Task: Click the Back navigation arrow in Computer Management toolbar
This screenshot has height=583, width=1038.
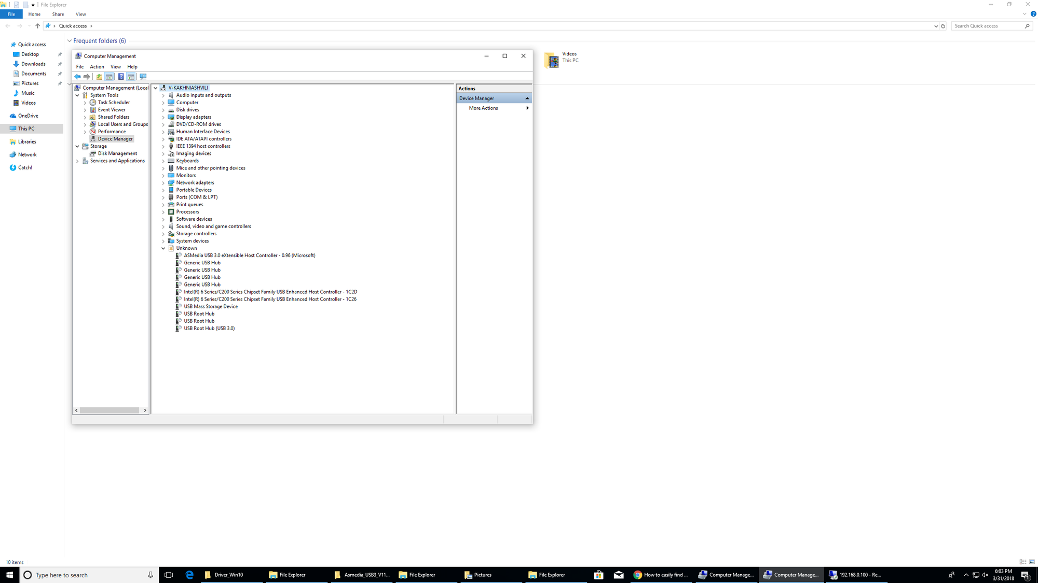Action: click(77, 76)
